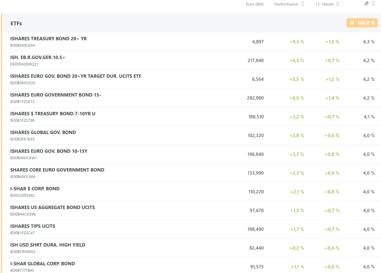This screenshot has height=273, width=381.
Task: Collapse the ETFs group header
Action: coord(16,23)
